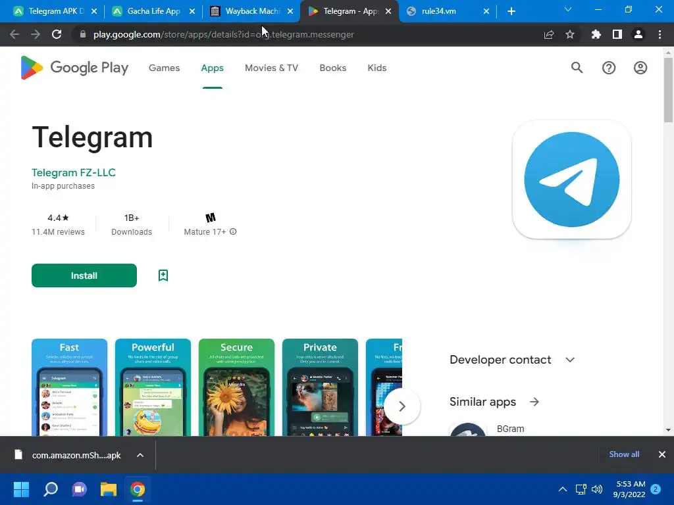Image resolution: width=674 pixels, height=505 pixels.
Task: Open the Fast screenshot
Action: 69,387
